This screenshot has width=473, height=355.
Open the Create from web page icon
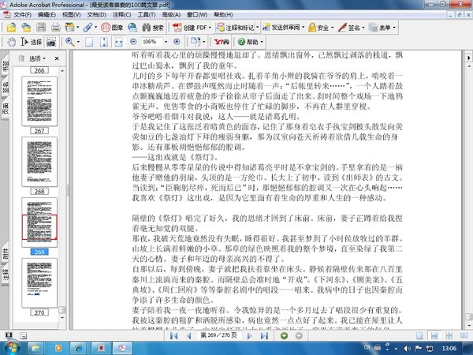(26, 28)
